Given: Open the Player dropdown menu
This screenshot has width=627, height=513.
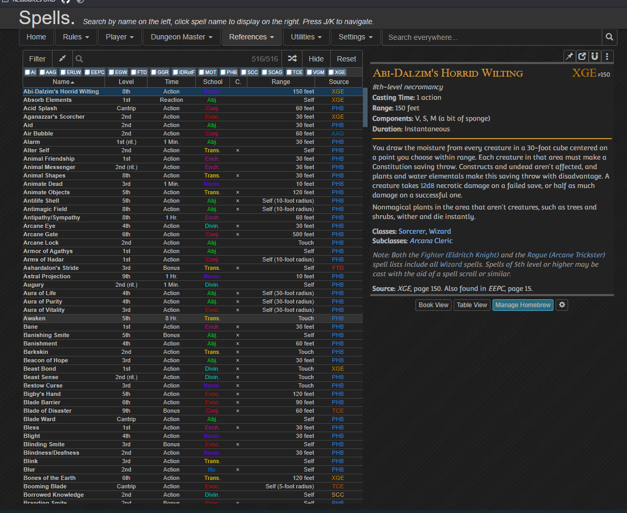Looking at the screenshot, I should pos(120,37).
